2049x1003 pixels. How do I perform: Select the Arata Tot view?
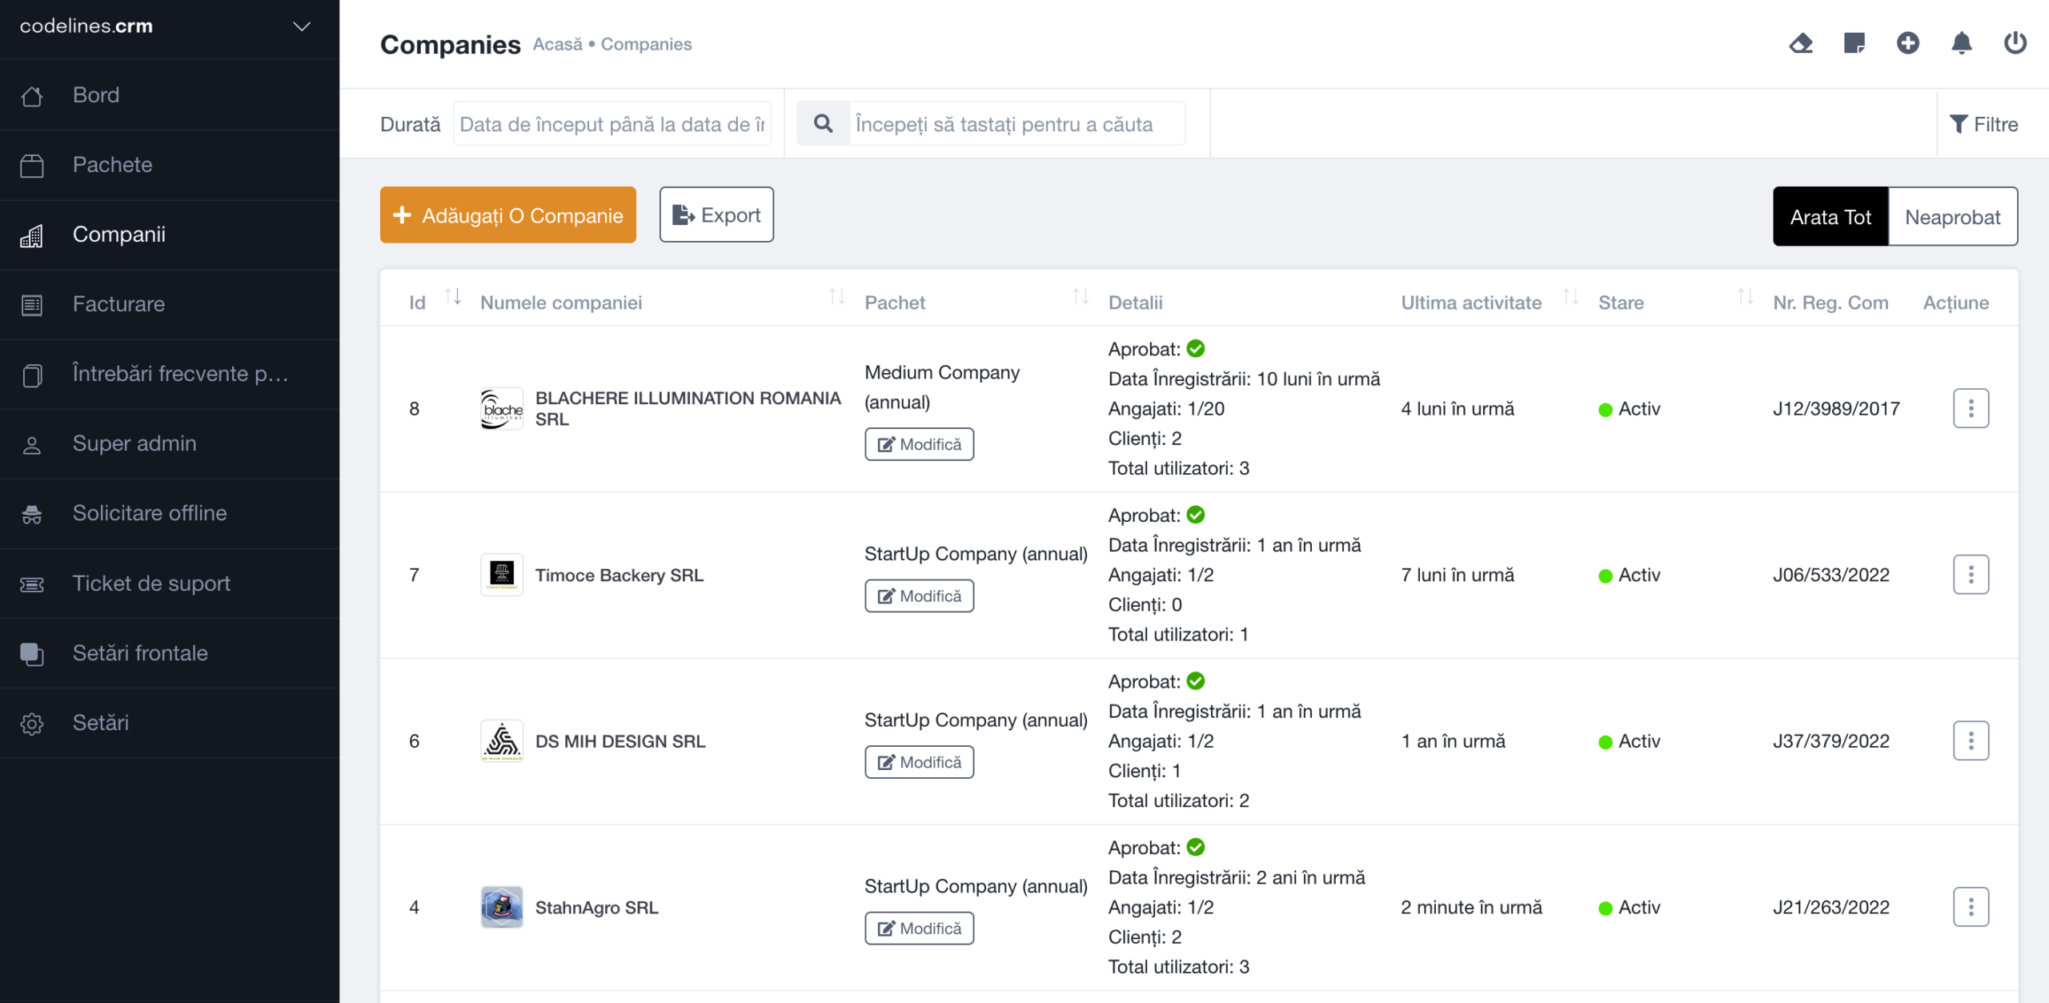pyautogui.click(x=1830, y=217)
